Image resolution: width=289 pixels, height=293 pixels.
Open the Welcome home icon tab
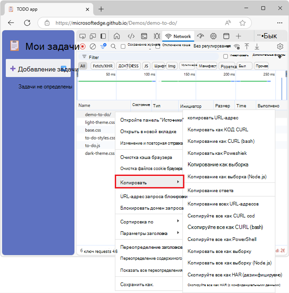117,36
